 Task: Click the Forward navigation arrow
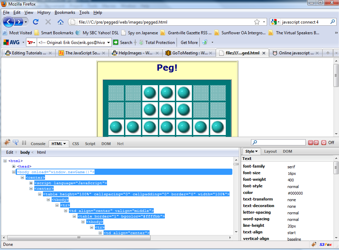pos(19,22)
